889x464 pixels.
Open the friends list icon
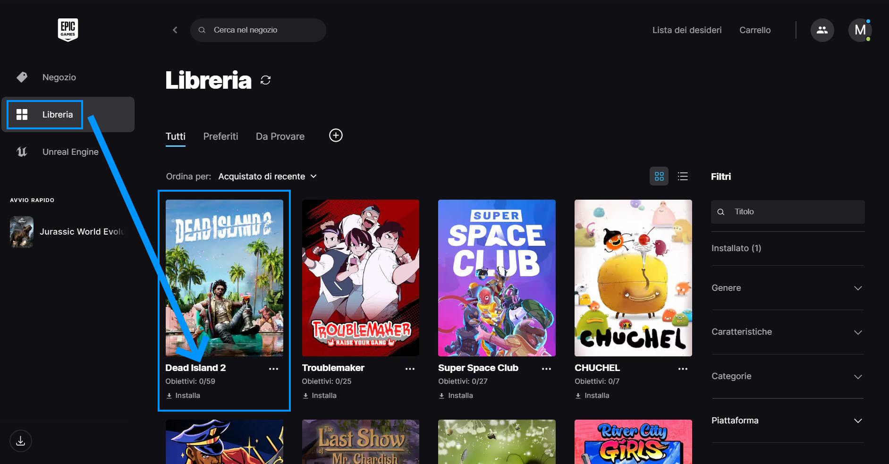822,30
